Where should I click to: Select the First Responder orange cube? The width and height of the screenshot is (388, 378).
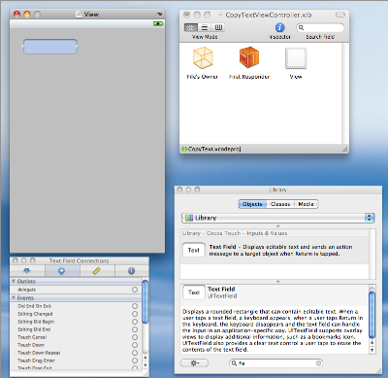click(x=249, y=57)
